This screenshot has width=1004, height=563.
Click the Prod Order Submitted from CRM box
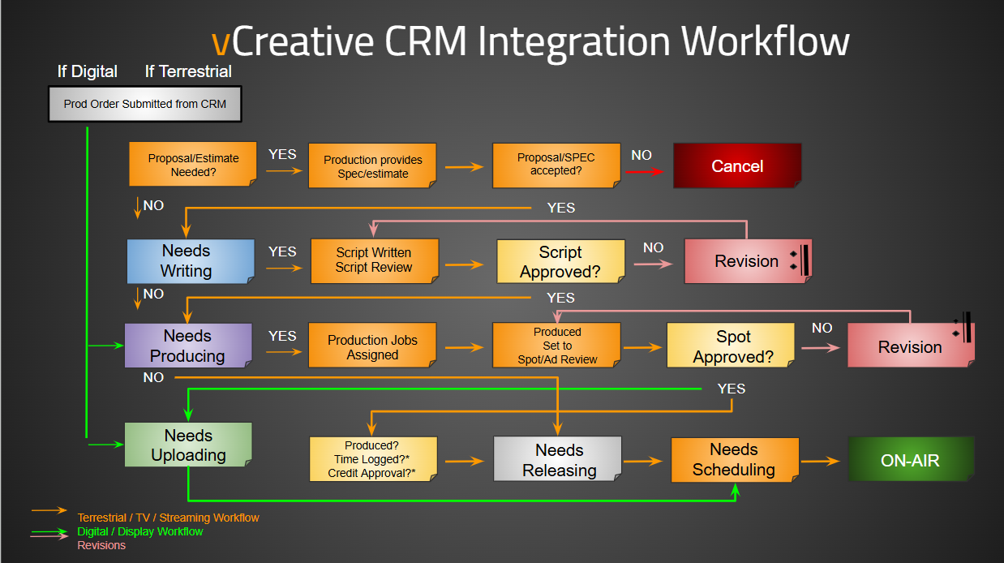tap(144, 105)
